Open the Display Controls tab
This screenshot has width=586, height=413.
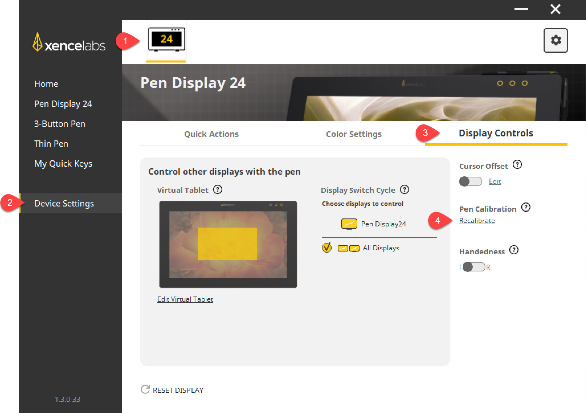tap(496, 133)
